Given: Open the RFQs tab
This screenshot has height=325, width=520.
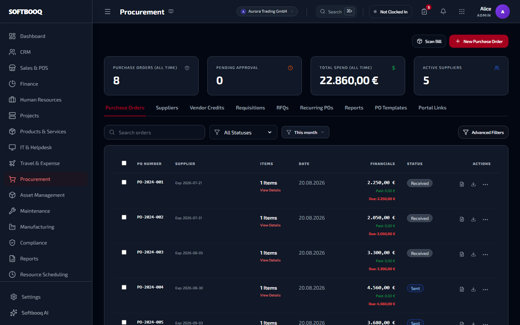Looking at the screenshot, I should tap(282, 108).
